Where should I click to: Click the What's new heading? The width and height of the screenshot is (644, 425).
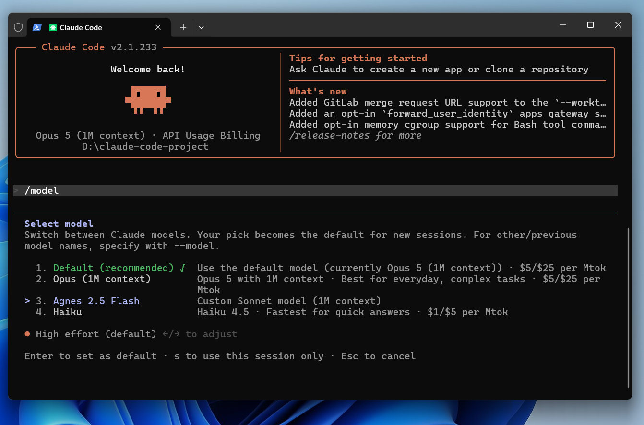(x=318, y=91)
